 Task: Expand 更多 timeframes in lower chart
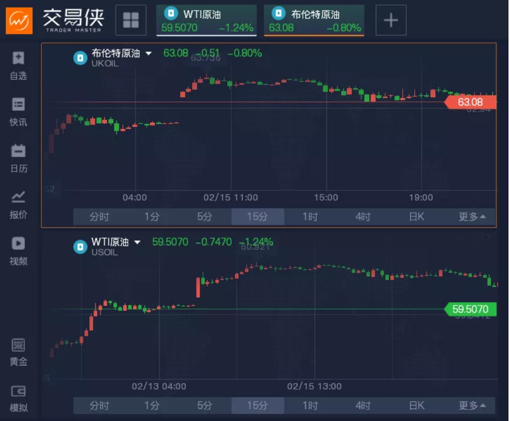click(472, 405)
